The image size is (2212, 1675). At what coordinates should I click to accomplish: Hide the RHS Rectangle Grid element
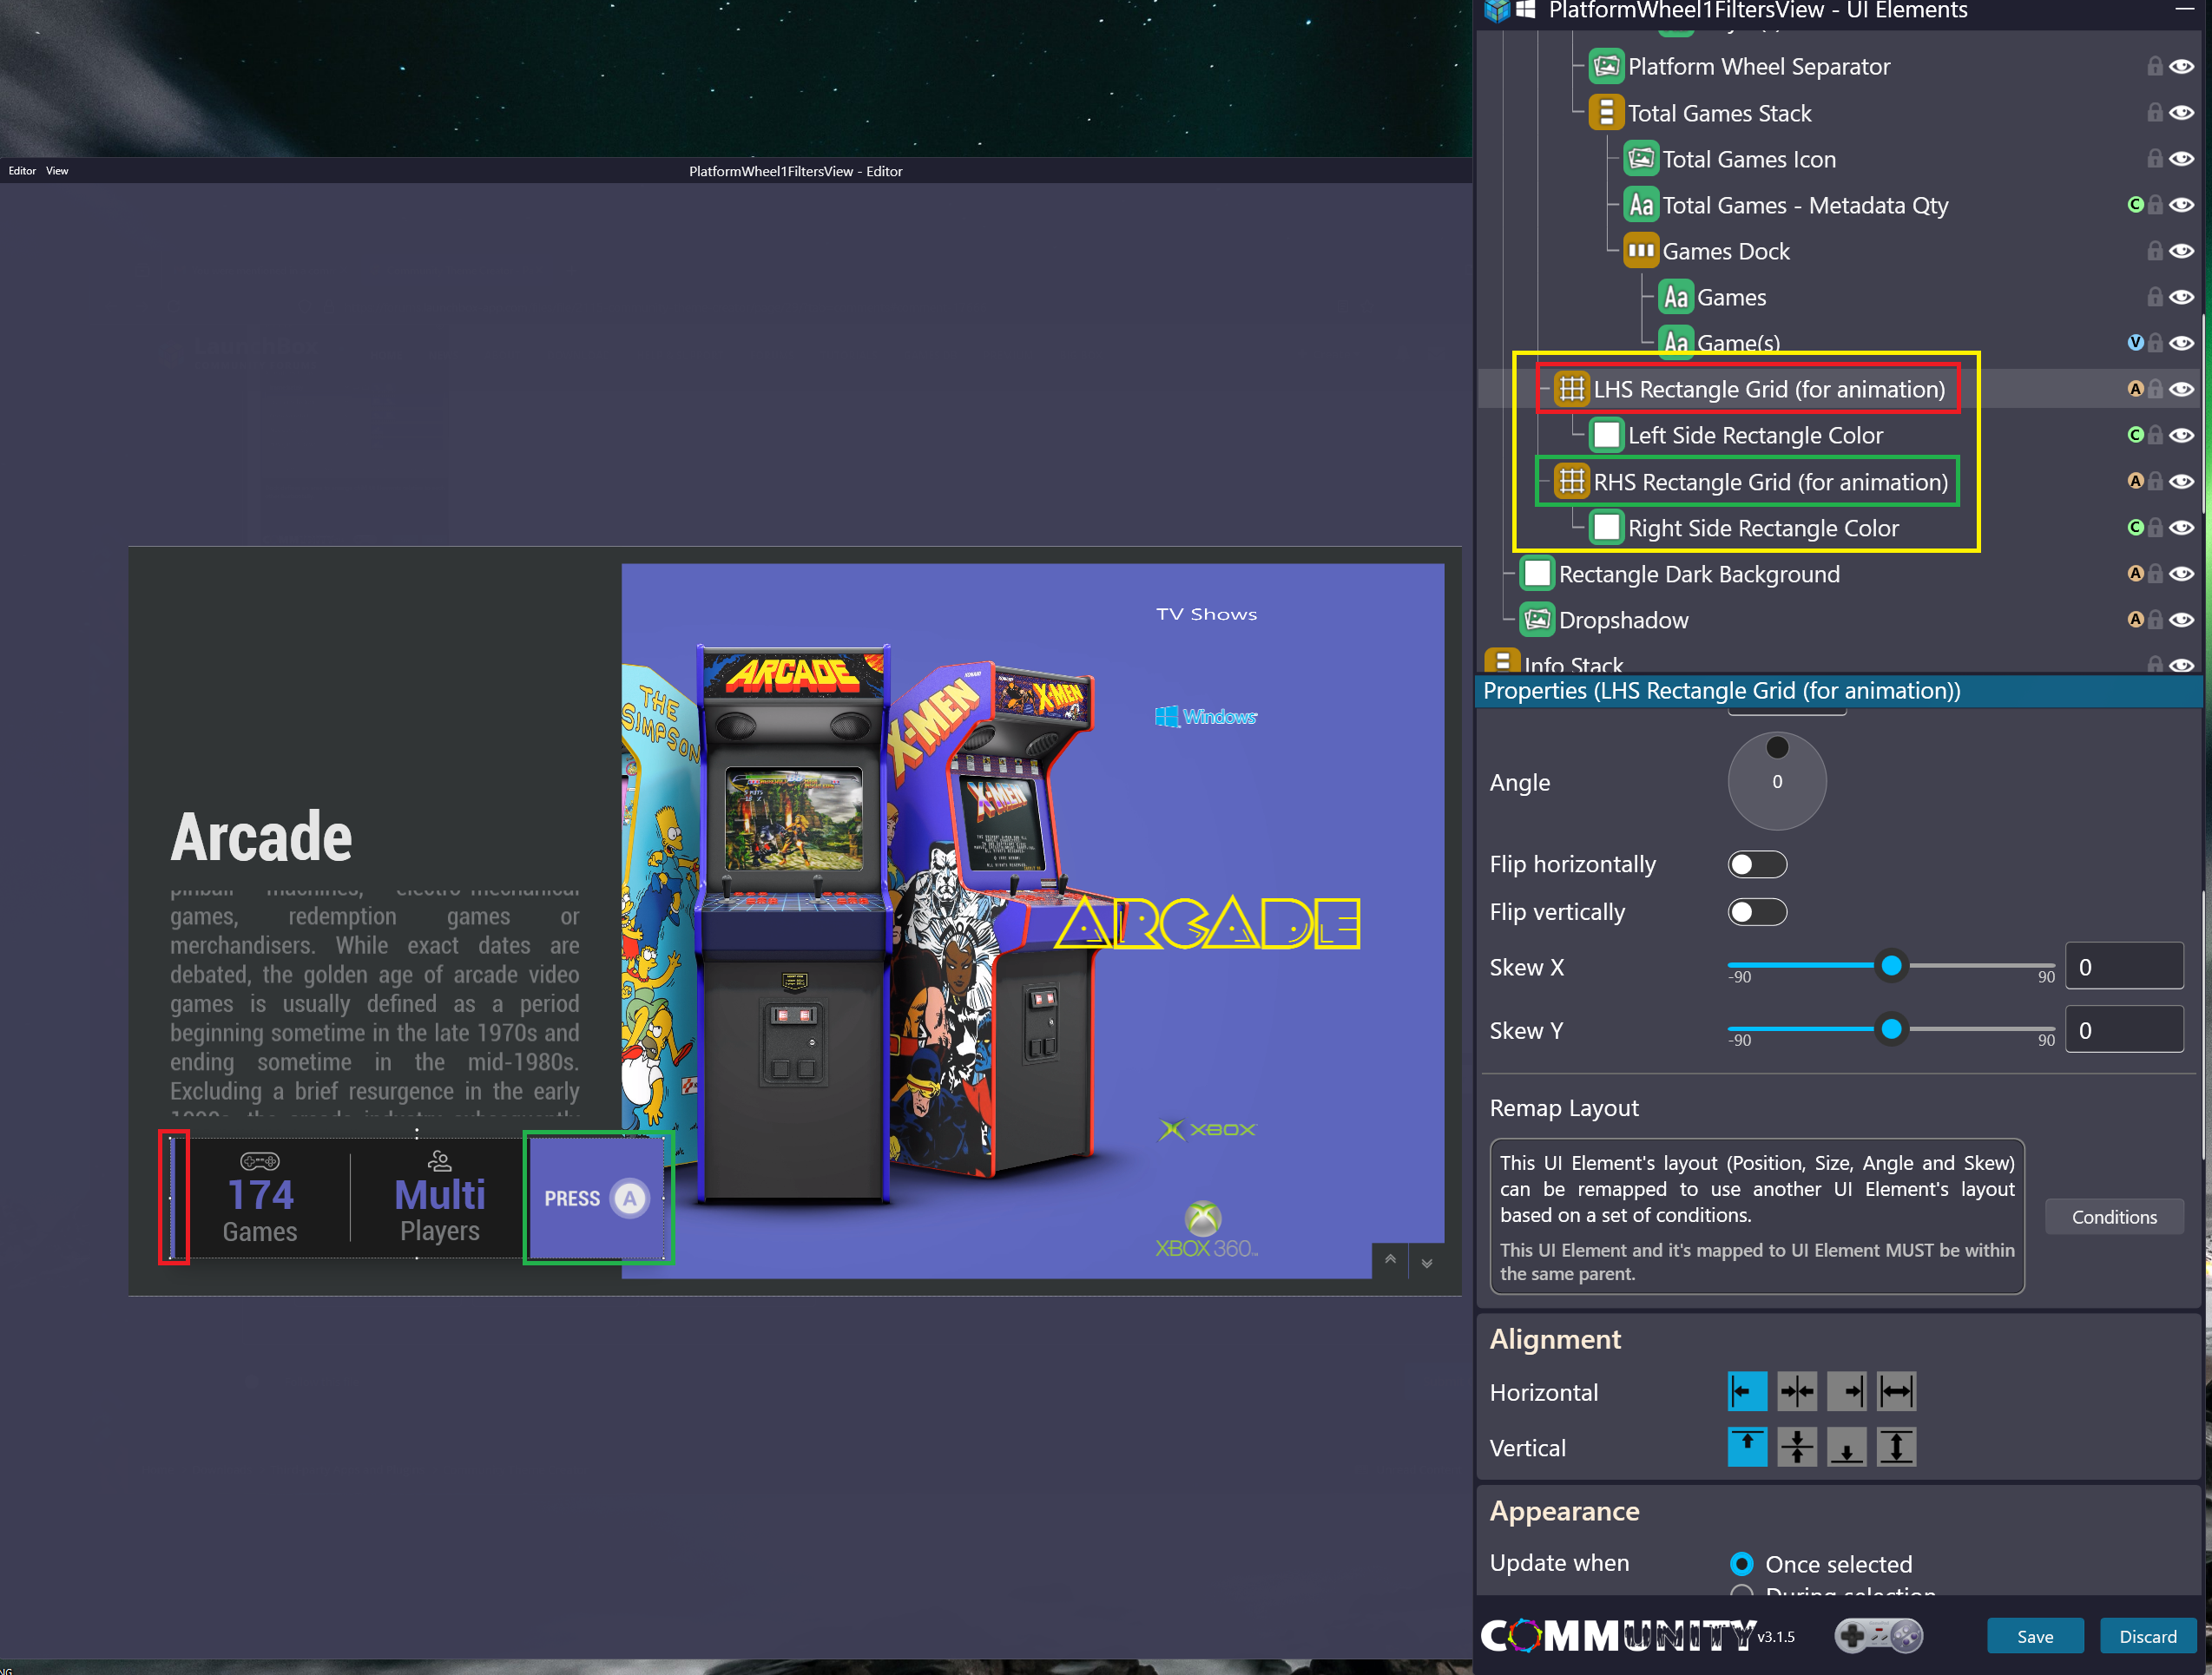tap(2182, 482)
